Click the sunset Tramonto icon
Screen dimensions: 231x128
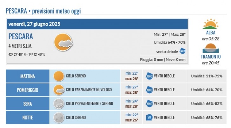[x=210, y=48]
